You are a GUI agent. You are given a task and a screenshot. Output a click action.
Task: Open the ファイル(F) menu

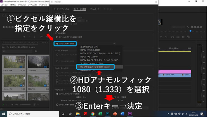coord(5,5)
